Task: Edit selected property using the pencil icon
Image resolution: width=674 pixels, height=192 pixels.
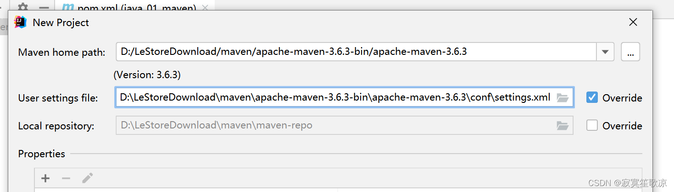Action: (88, 178)
